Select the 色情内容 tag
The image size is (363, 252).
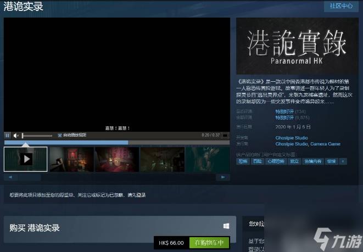pyautogui.click(x=313, y=161)
